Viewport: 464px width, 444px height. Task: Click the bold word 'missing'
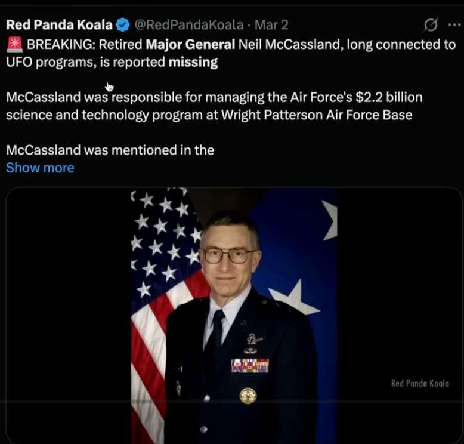coord(193,62)
